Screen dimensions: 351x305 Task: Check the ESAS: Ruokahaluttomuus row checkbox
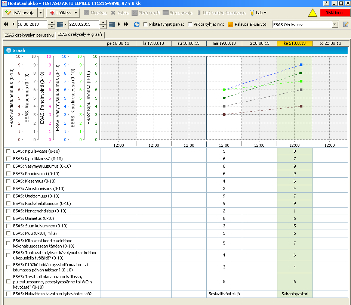[8, 203]
